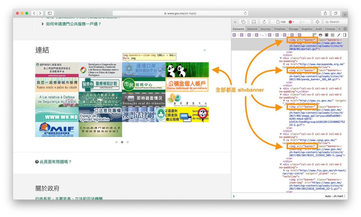Screen dimensions: 361x217
Task: Switch to the Console tab
Action: tap(330, 29)
